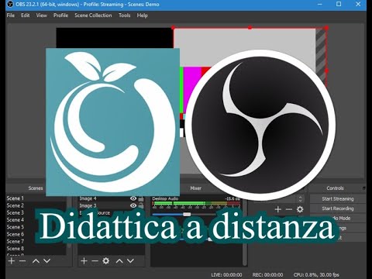
Task: Move selected scene up
Action: coord(36,261)
